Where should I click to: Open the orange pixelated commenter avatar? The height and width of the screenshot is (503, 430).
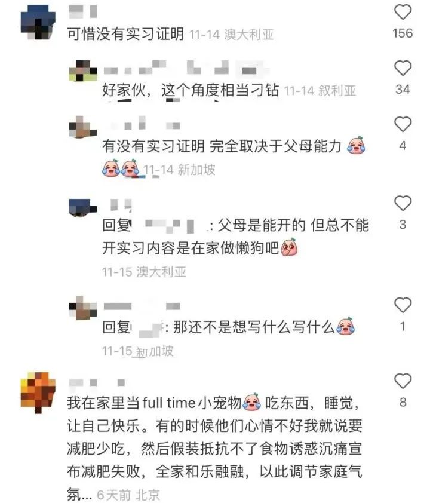pyautogui.click(x=38, y=392)
